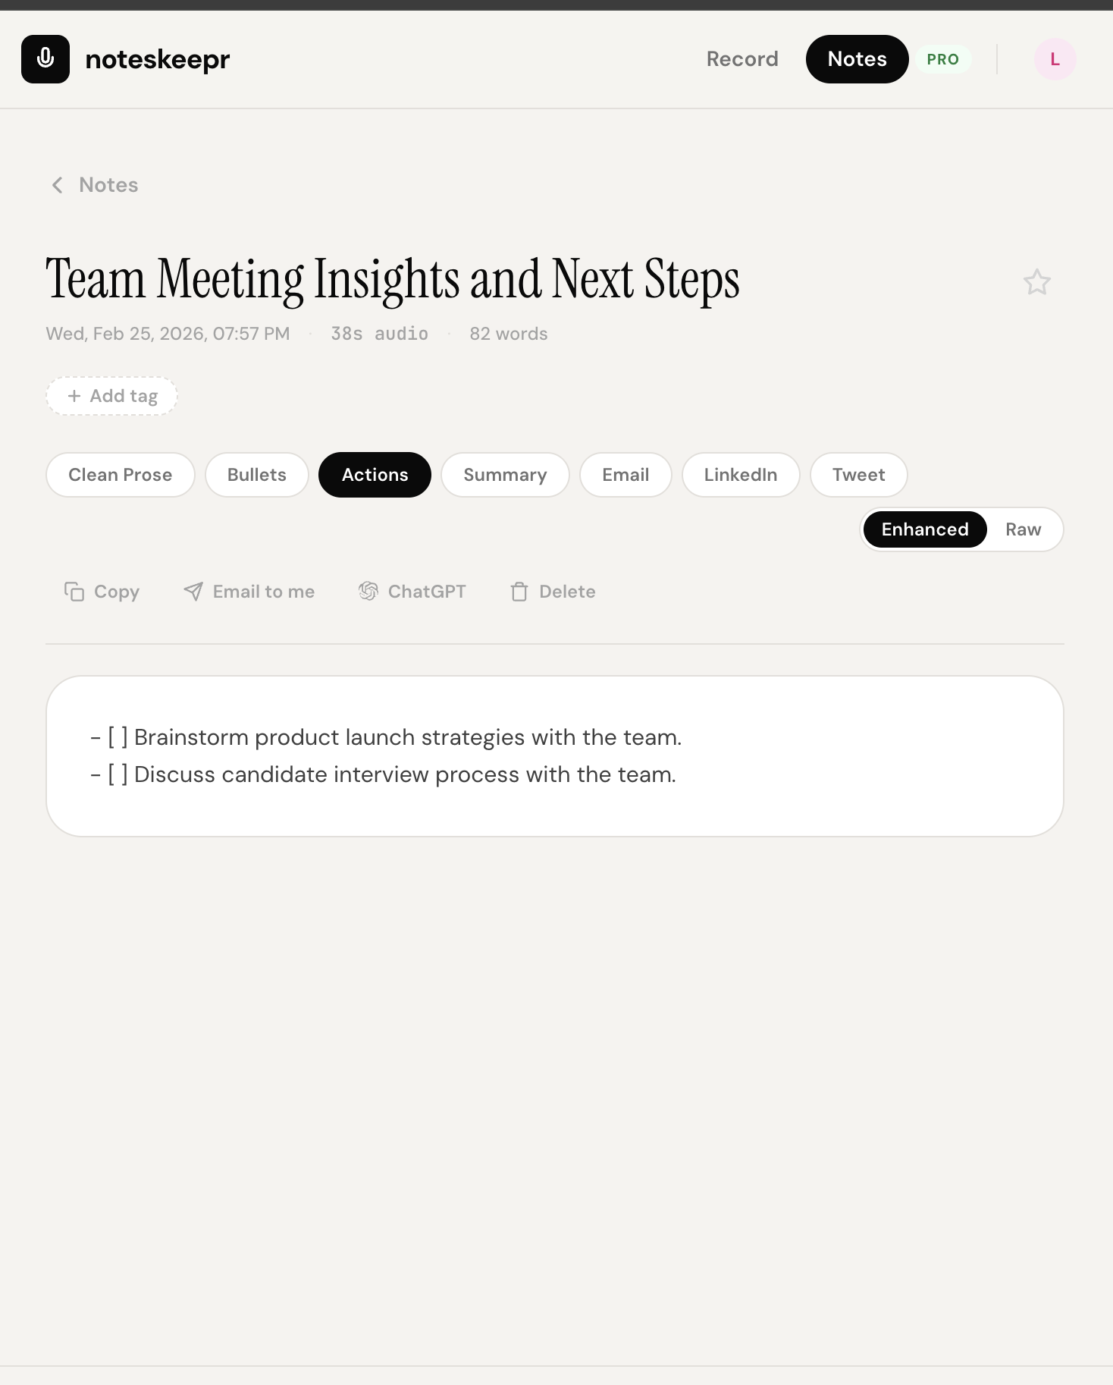Switch to Clean Prose format
Viewport: 1113px width, 1385px height.
(x=120, y=475)
